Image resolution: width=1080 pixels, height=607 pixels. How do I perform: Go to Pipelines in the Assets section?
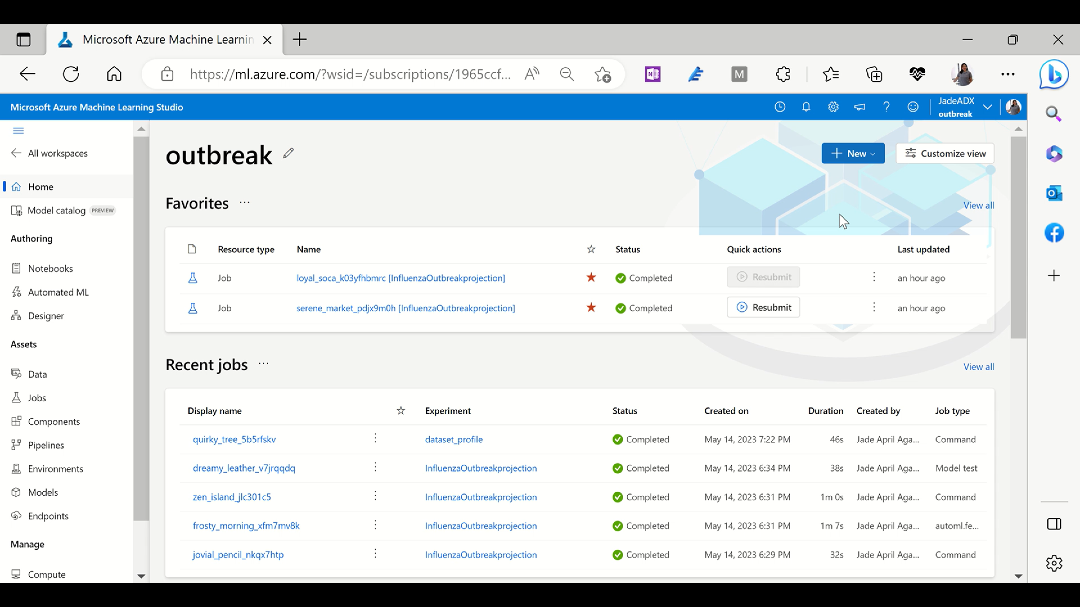tap(46, 445)
